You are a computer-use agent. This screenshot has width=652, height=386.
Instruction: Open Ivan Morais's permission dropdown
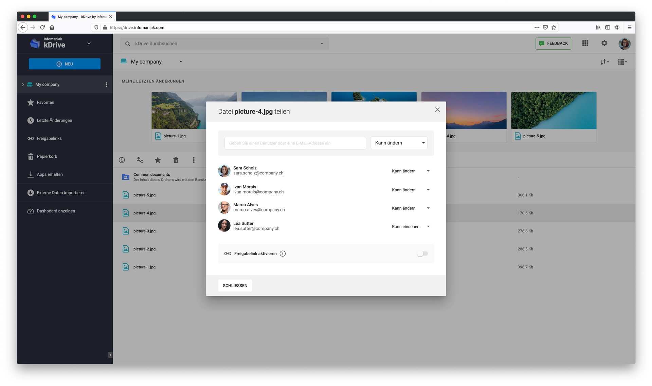(411, 190)
